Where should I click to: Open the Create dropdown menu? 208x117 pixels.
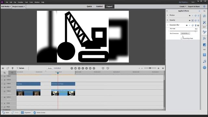pos(183,6)
